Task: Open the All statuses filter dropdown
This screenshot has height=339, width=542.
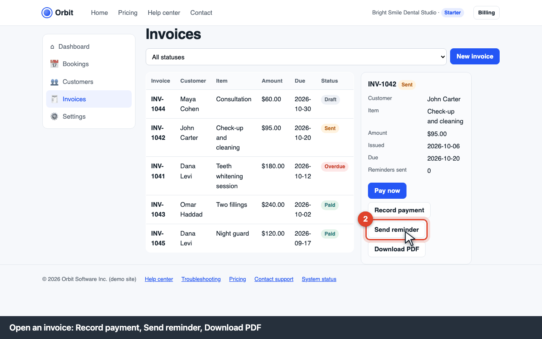Action: (x=296, y=57)
